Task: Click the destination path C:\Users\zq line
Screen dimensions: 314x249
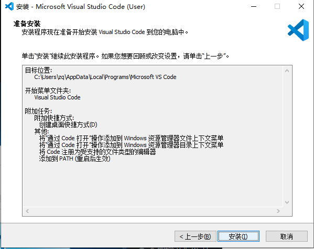Action: [105, 77]
